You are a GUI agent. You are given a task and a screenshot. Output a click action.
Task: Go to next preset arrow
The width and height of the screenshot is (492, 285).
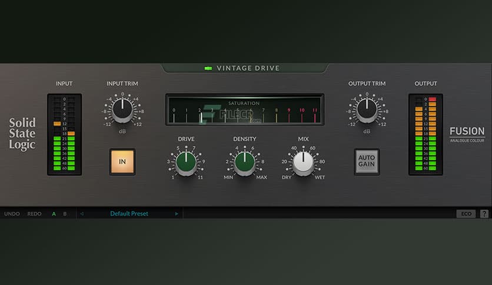(177, 214)
